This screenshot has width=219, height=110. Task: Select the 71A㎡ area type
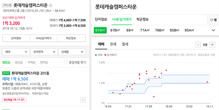(x=145, y=30)
